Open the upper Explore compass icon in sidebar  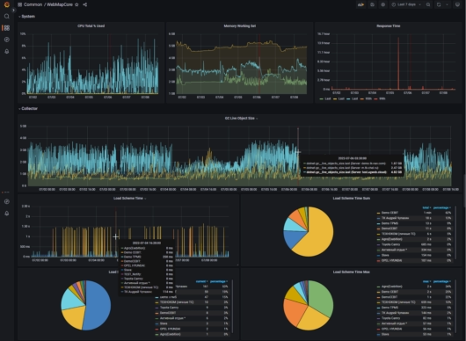coord(7,40)
